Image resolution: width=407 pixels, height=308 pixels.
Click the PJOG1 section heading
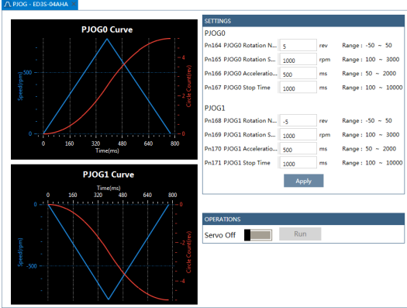215,109
